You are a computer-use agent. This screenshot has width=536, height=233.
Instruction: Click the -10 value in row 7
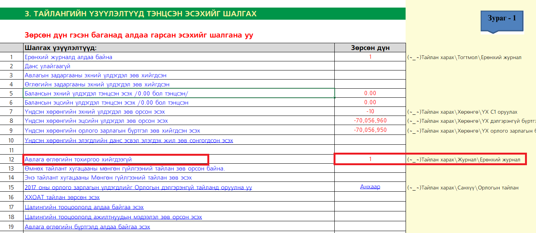point(370,112)
